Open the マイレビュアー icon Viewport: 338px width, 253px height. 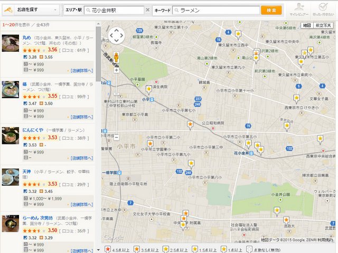(299, 9)
